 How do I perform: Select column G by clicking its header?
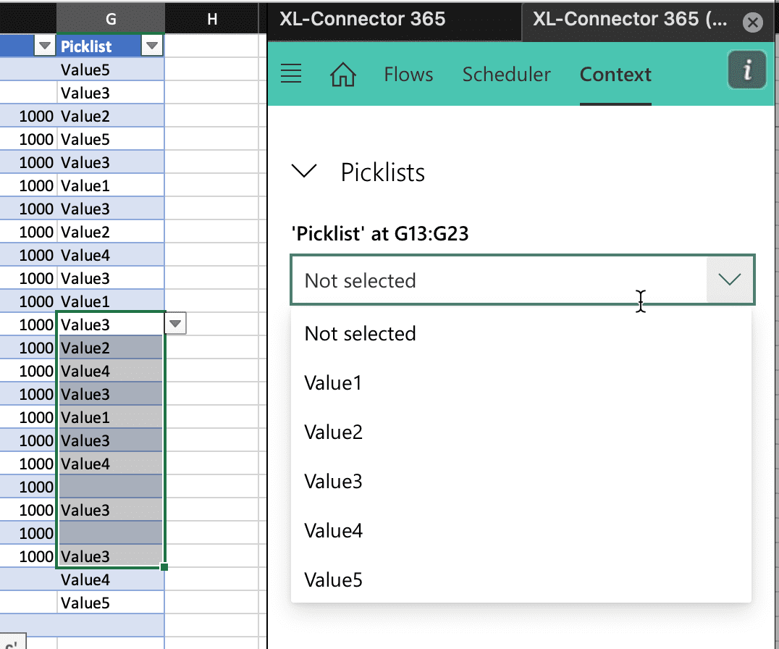pyautogui.click(x=110, y=19)
